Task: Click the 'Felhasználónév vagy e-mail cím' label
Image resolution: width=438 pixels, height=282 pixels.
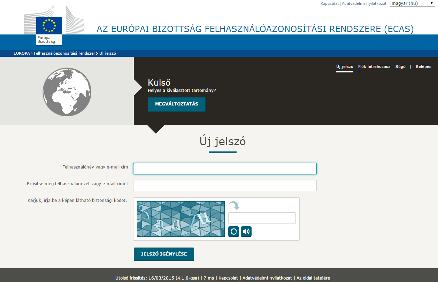Action: [95, 167]
